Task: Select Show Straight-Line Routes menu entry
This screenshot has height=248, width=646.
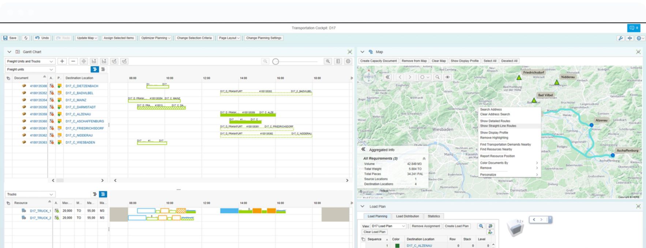Action: [x=498, y=126]
